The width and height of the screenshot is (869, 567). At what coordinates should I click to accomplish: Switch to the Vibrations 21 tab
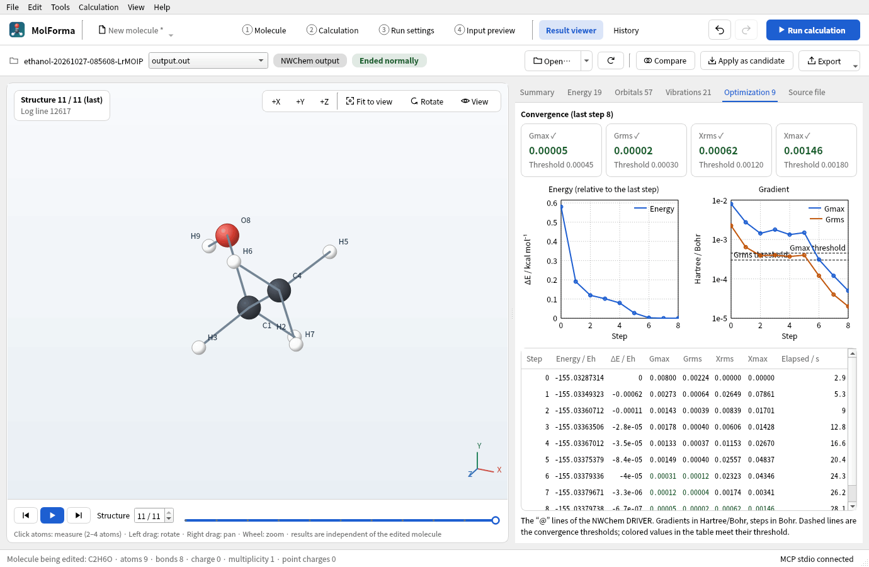[x=688, y=92]
